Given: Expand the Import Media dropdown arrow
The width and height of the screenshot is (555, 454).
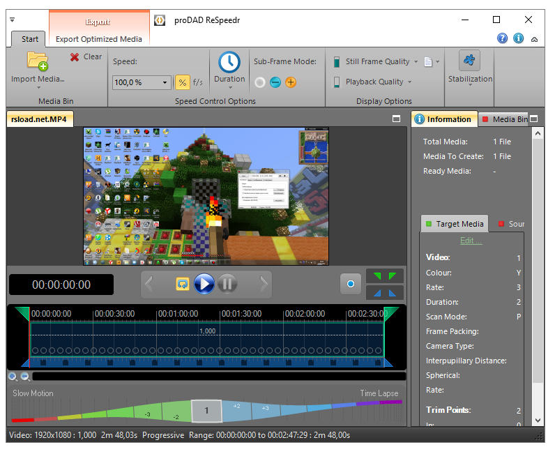Looking at the screenshot, I should (38, 87).
